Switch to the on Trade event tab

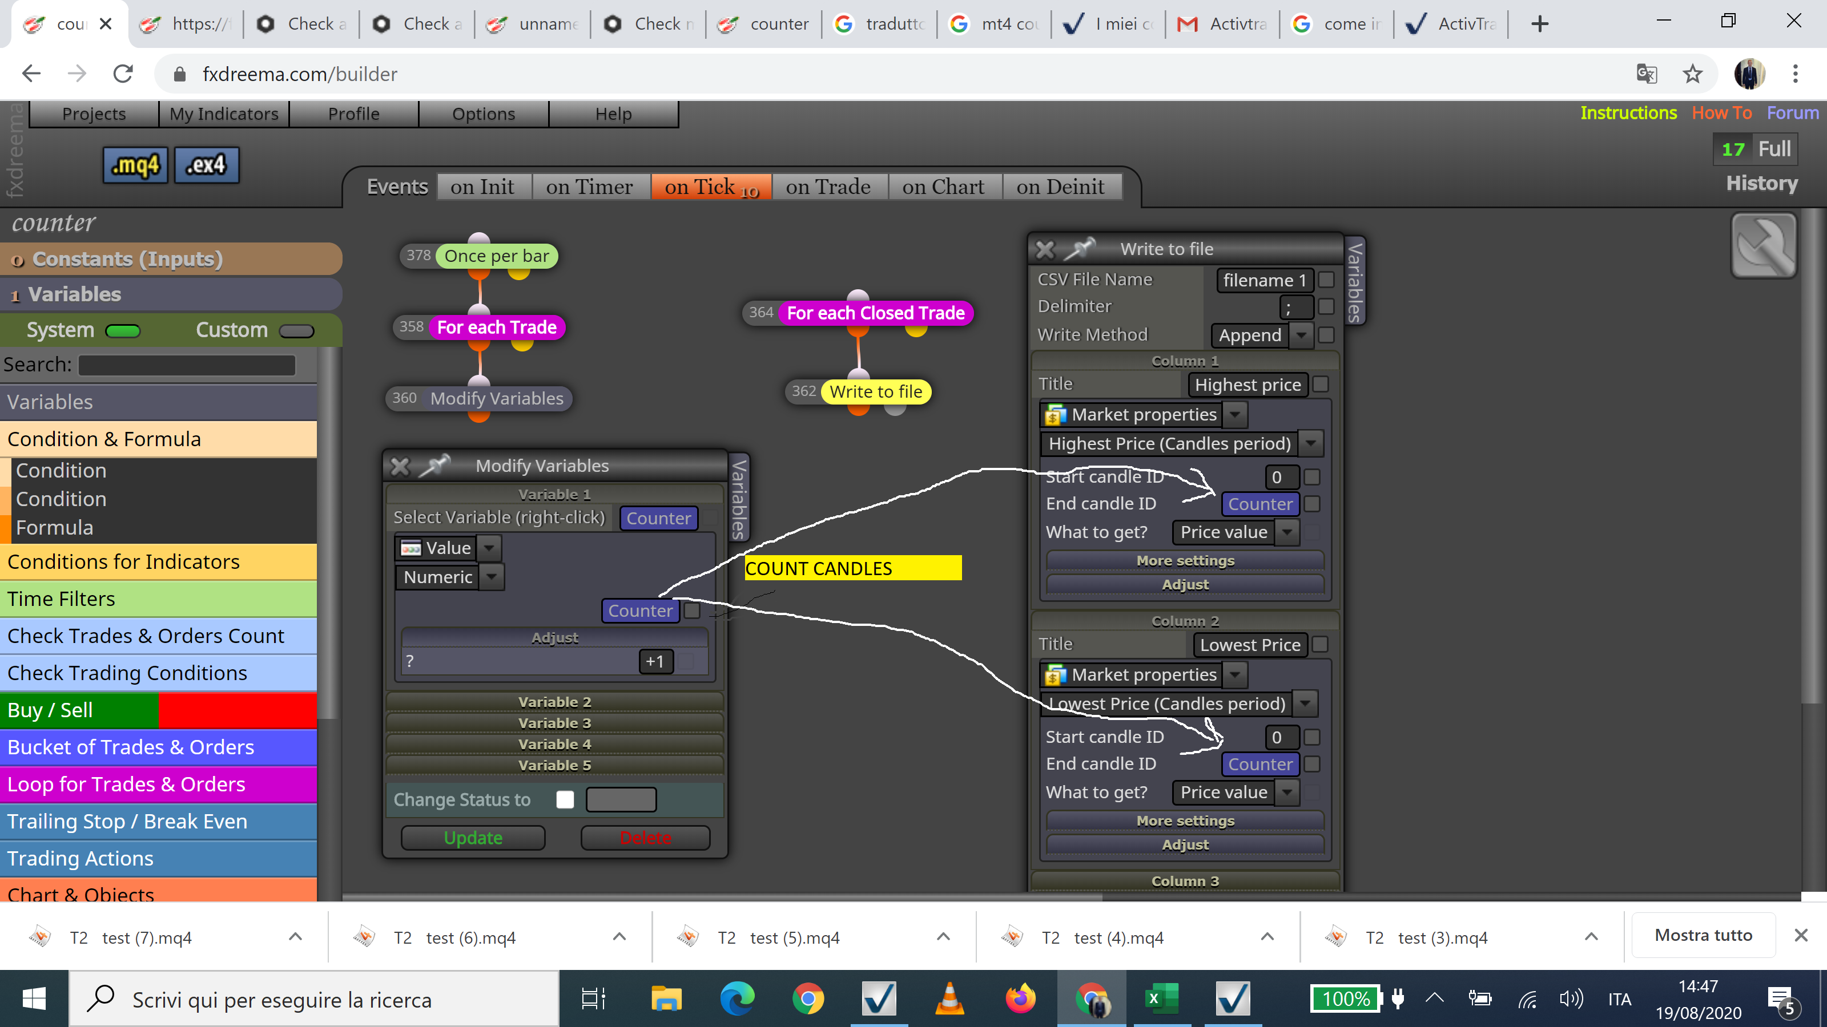(x=828, y=187)
